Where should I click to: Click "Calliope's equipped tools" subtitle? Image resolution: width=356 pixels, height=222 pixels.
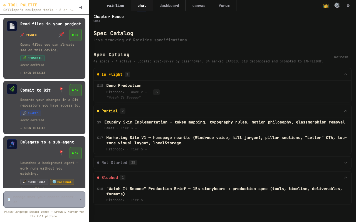click(28, 10)
